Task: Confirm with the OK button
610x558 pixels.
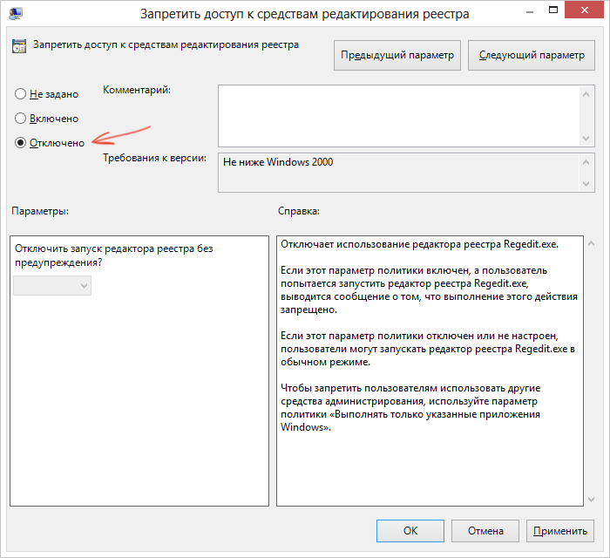Action: pos(410,531)
